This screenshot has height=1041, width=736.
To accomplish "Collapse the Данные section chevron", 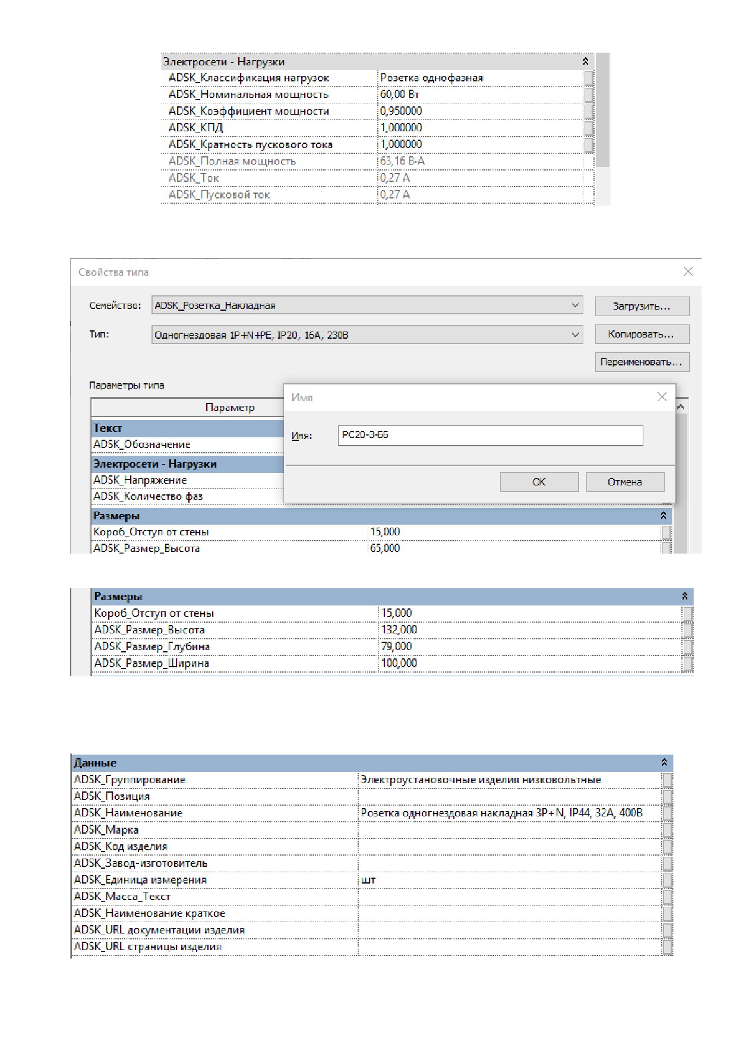I will [x=664, y=762].
